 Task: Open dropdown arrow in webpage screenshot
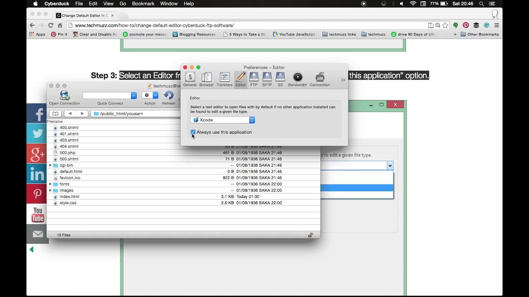click(390, 165)
